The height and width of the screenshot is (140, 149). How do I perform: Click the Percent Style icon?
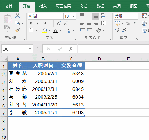tap(128, 23)
